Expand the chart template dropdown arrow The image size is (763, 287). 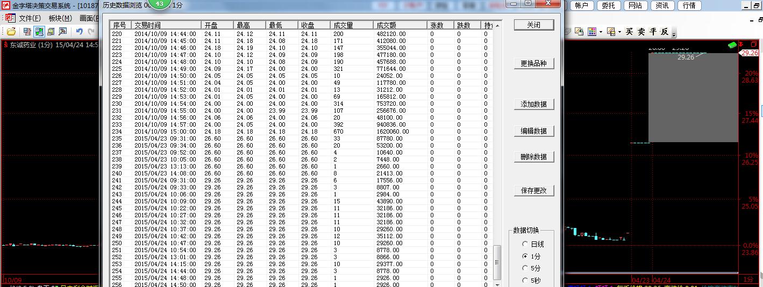(619, 32)
